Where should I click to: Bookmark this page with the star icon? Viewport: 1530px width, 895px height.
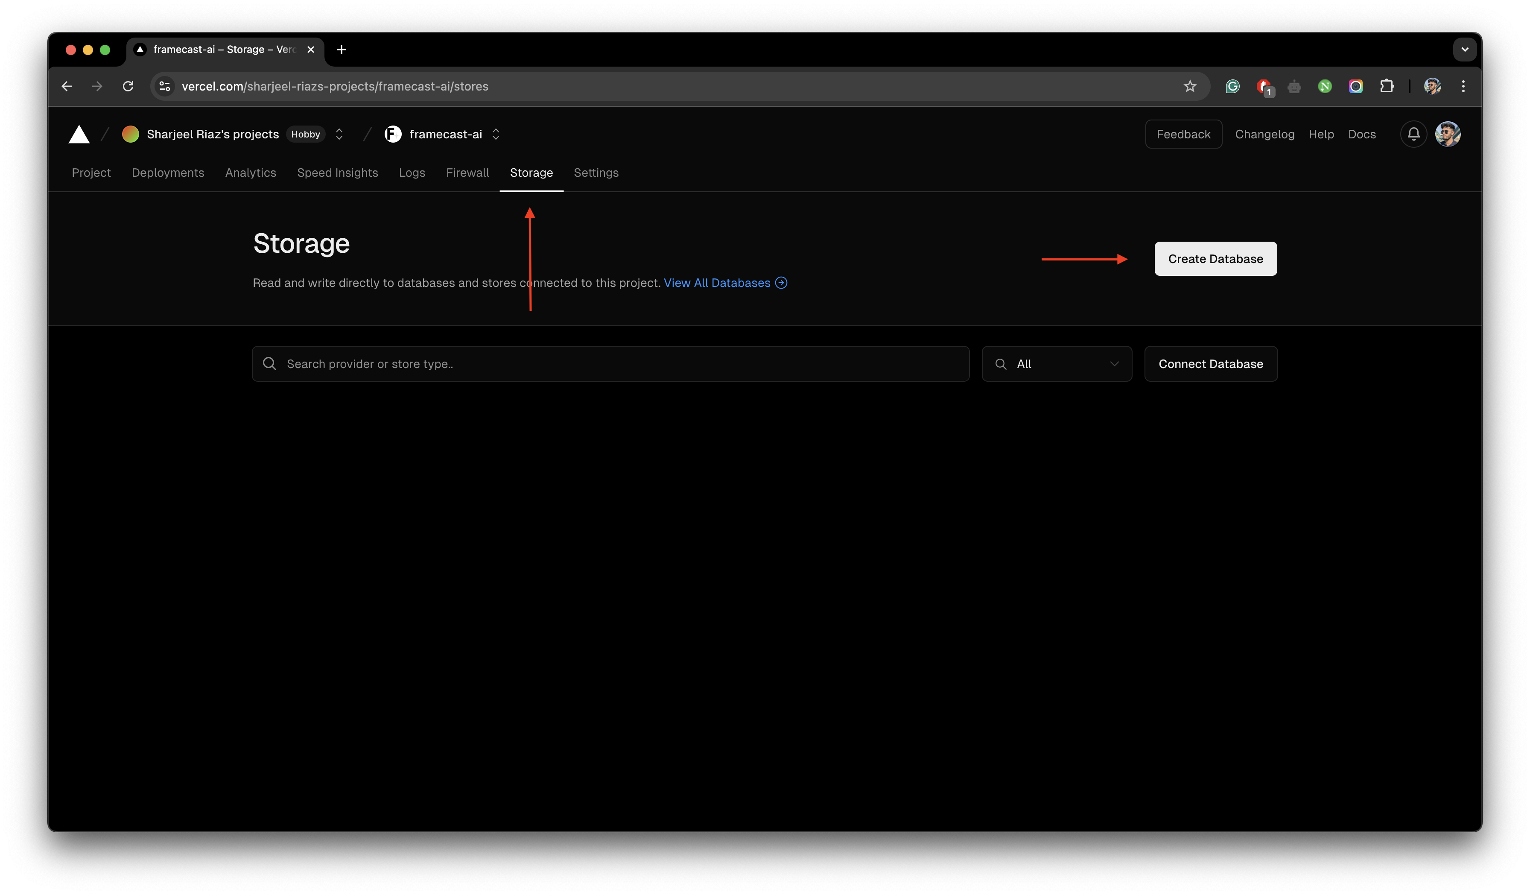[1190, 86]
